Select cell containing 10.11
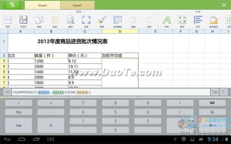Image resolution: width=231 pixels, height=144 pixels. 85,66
